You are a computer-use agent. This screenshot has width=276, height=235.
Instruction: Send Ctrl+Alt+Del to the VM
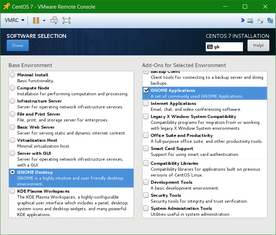click(x=54, y=20)
